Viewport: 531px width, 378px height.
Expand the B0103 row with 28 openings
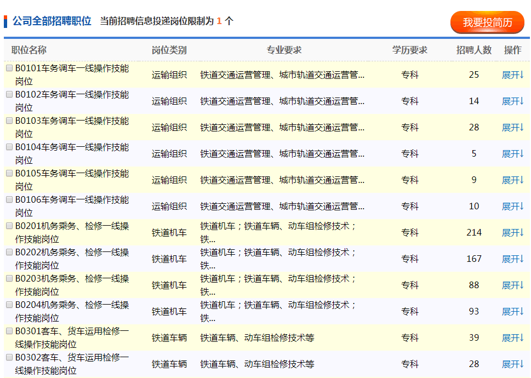tap(513, 128)
